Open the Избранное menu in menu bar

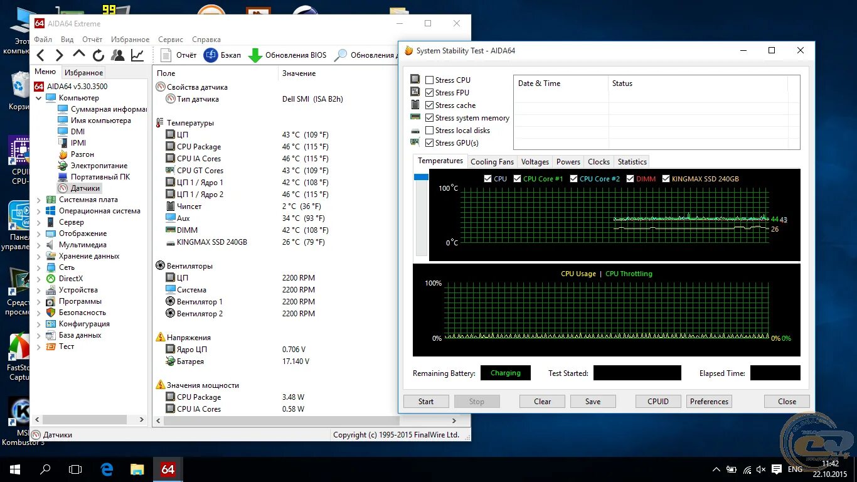point(130,40)
